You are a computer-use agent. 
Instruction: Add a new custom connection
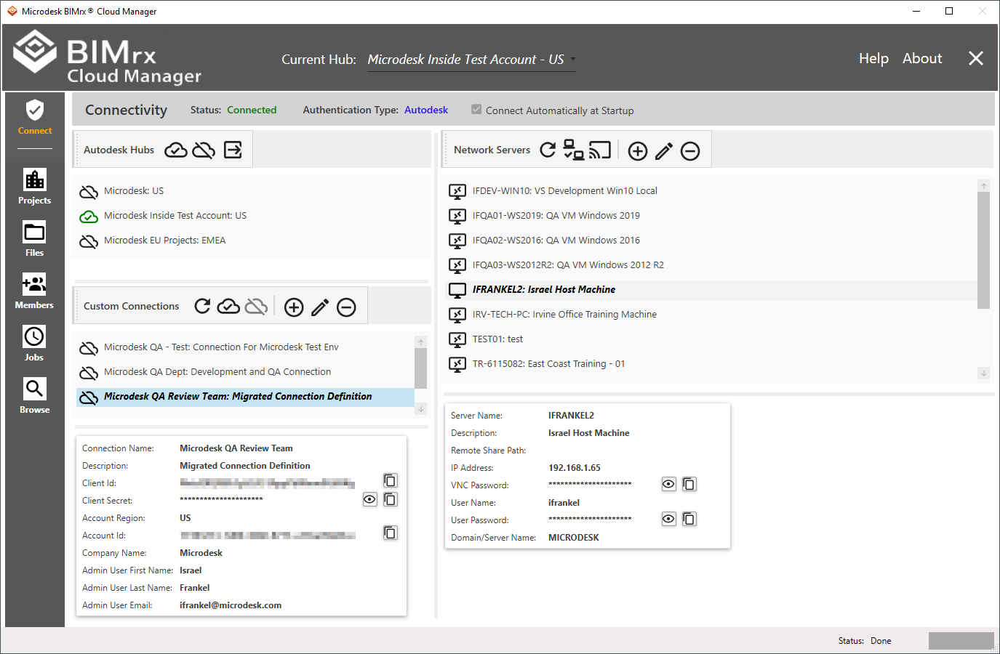[294, 307]
